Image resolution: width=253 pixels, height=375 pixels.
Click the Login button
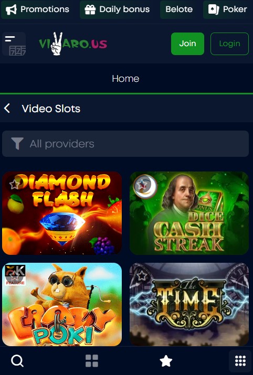[x=229, y=44]
